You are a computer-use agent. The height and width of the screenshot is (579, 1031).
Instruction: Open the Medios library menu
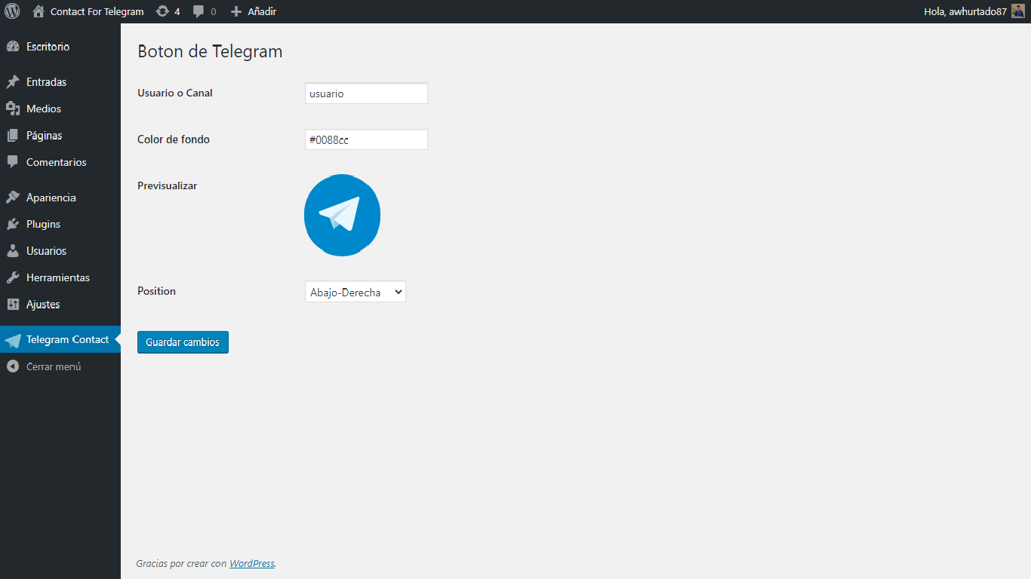(60, 109)
